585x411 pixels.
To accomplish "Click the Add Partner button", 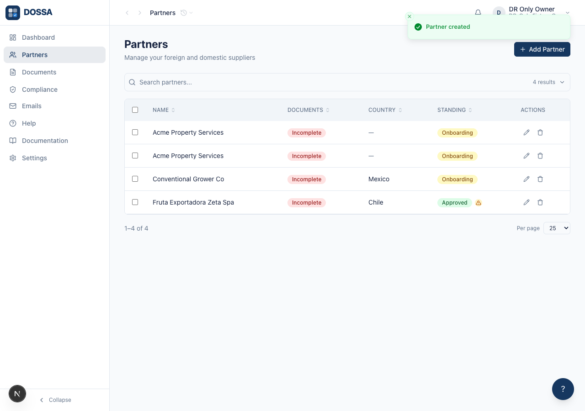I will coord(542,49).
